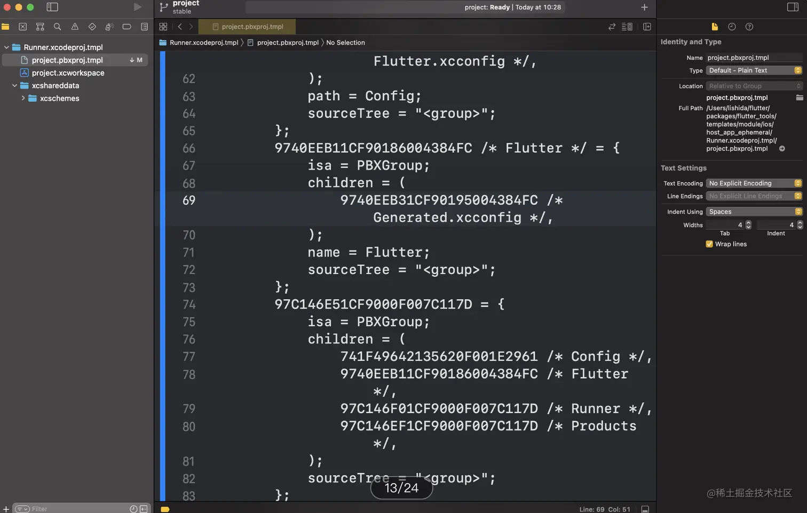807x513 pixels.
Task: Open the Location dropdown
Action: click(754, 86)
